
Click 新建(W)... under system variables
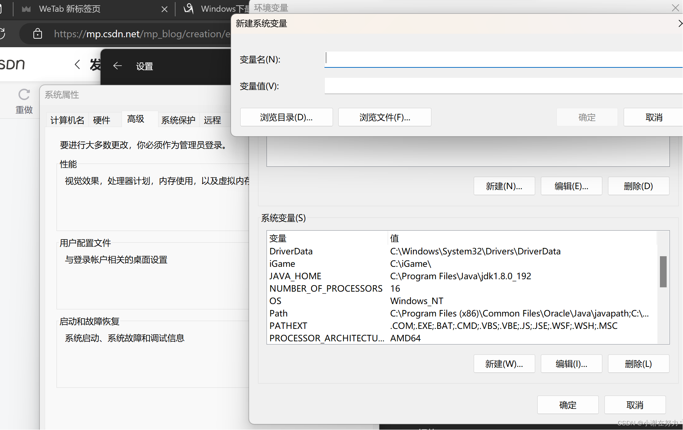pos(504,364)
